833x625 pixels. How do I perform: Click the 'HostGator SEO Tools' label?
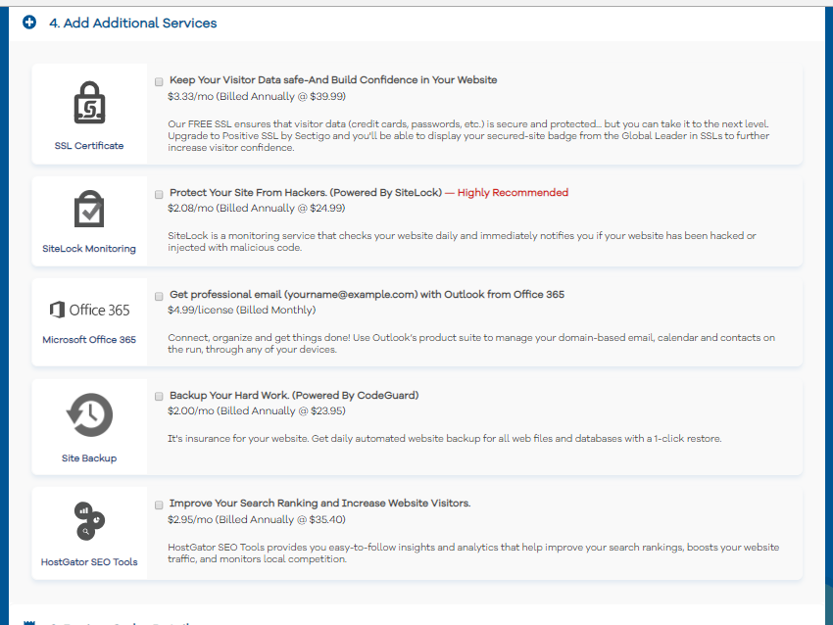click(x=89, y=561)
